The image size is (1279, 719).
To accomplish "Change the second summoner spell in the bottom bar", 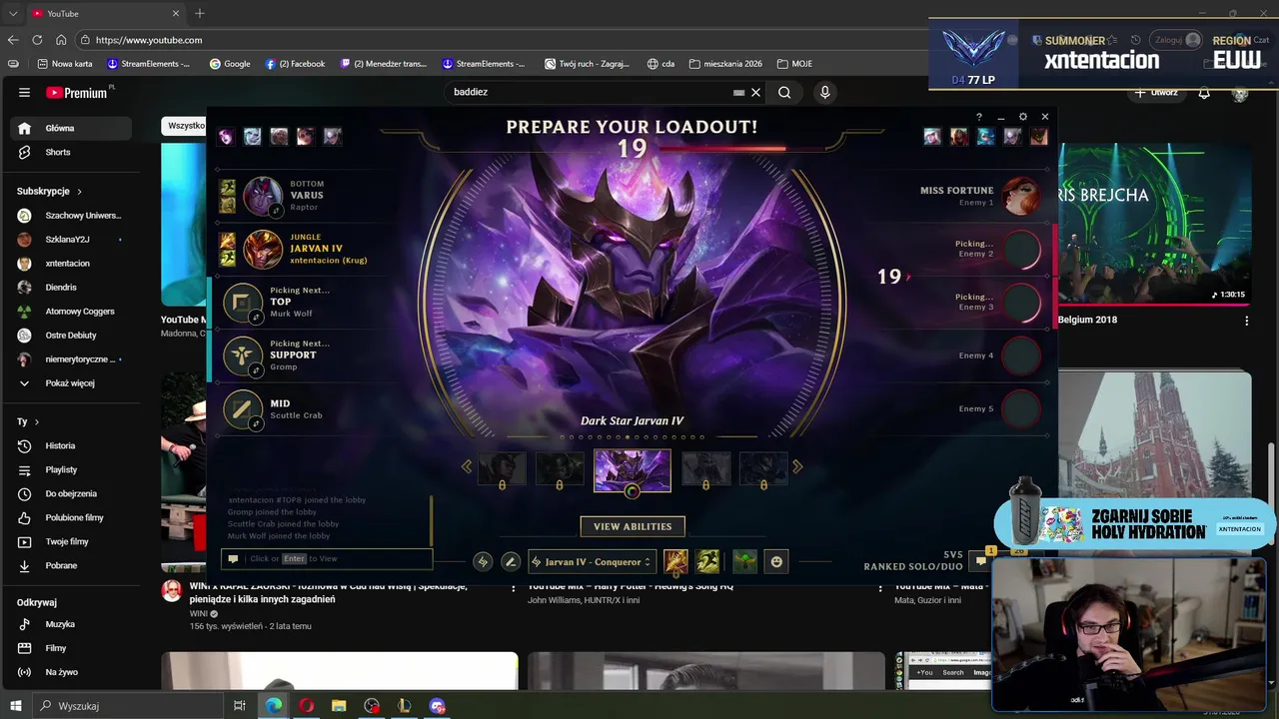I will (707, 561).
